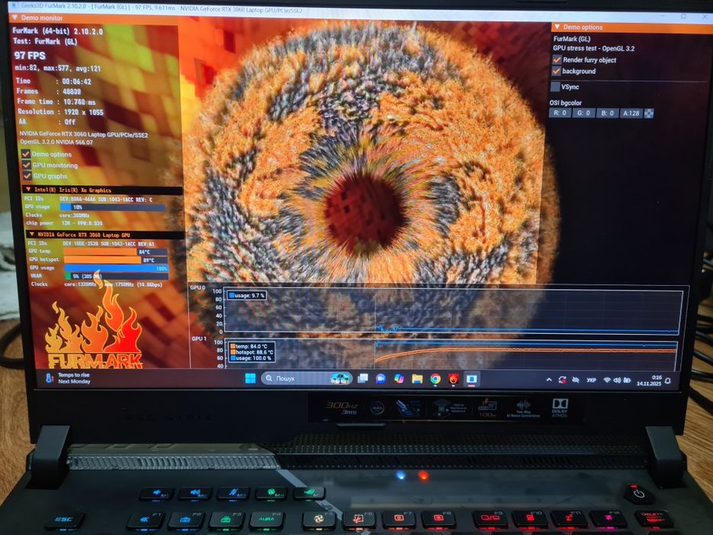Click the VRAM 5% usage bar
This screenshot has width=713, height=535.
click(x=117, y=276)
